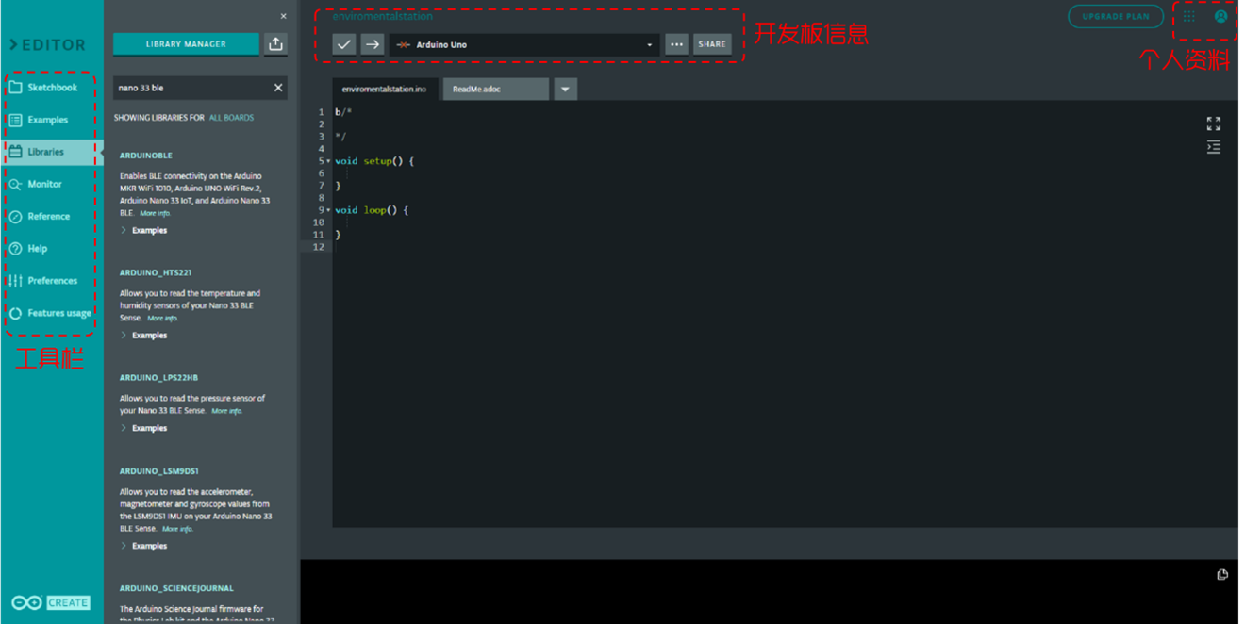Viewport: 1245px width, 624px height.
Task: Click the import library upload icon
Action: tap(275, 44)
